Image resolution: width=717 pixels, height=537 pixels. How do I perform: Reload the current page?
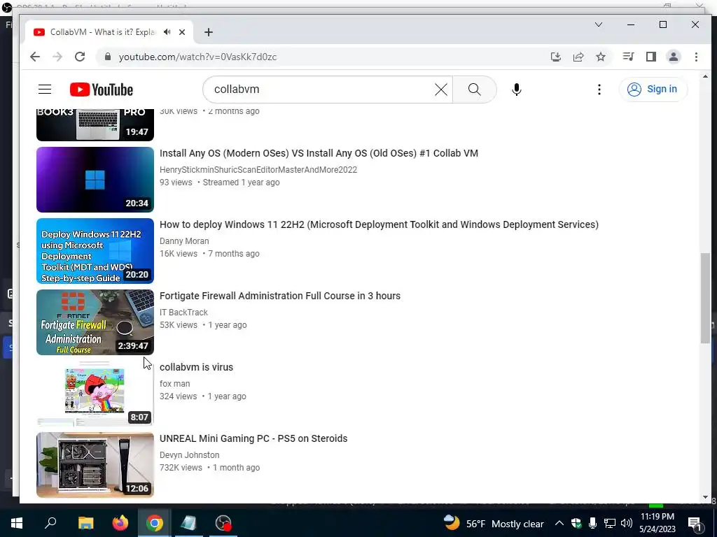(x=80, y=57)
